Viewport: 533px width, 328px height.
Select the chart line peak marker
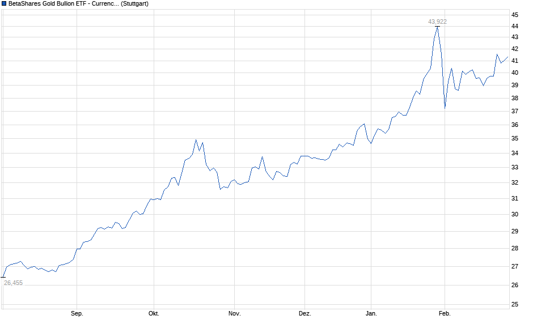click(x=437, y=26)
